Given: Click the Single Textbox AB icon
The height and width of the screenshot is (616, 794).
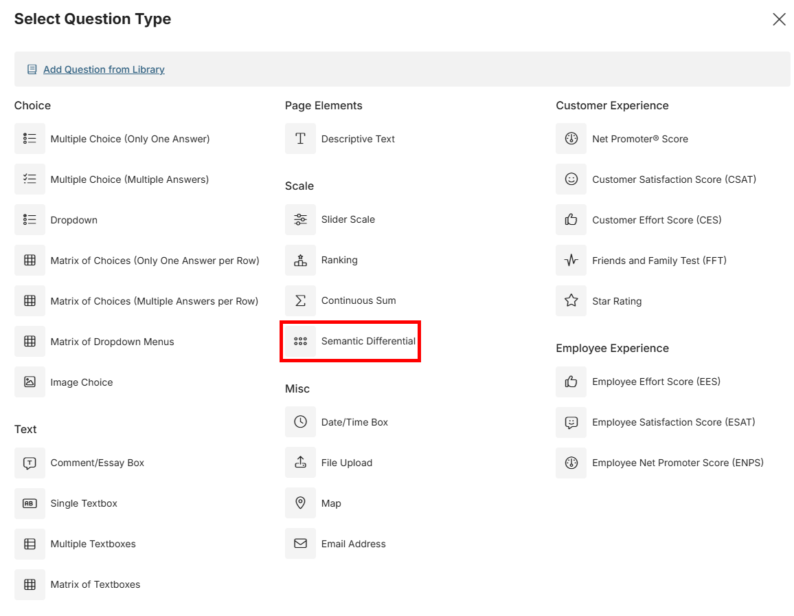Looking at the screenshot, I should pyautogui.click(x=30, y=503).
